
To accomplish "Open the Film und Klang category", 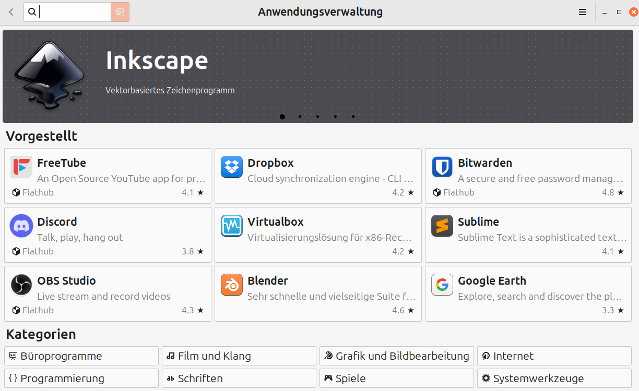I will [x=239, y=356].
